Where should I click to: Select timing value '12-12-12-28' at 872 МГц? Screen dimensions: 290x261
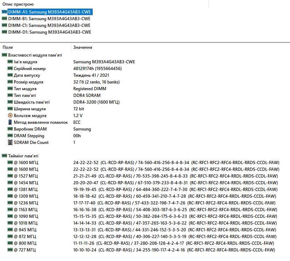[85, 237]
